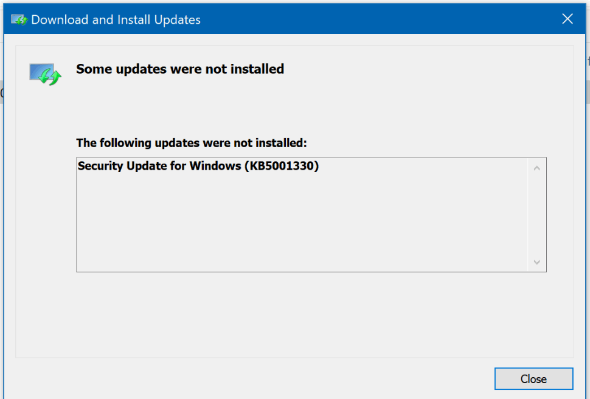Close the dialog using the title bar X
590x399 pixels.
(x=567, y=19)
